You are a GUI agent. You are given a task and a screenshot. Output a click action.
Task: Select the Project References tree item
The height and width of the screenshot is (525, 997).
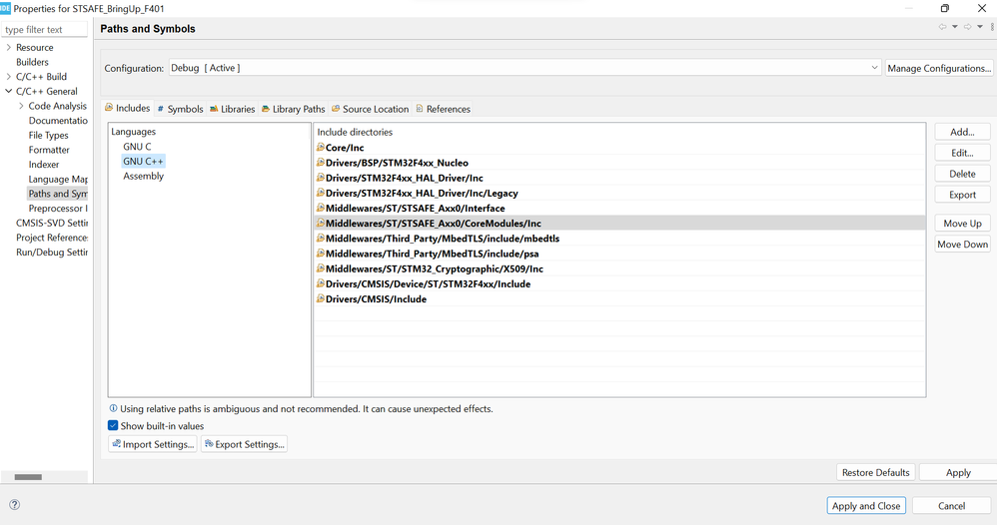coord(52,238)
